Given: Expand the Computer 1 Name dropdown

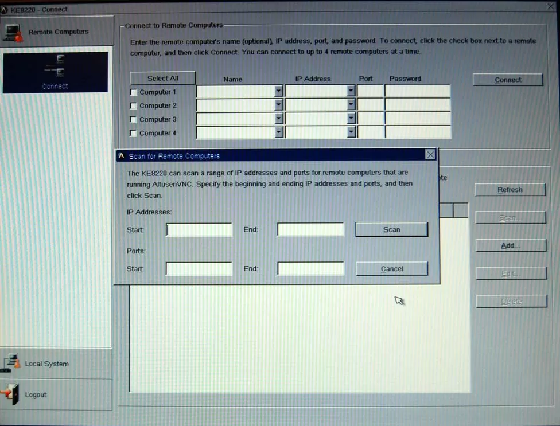Looking at the screenshot, I should [x=278, y=91].
